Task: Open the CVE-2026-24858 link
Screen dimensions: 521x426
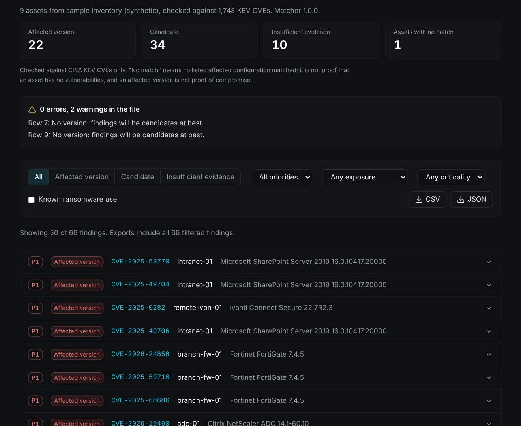Action: (x=140, y=354)
